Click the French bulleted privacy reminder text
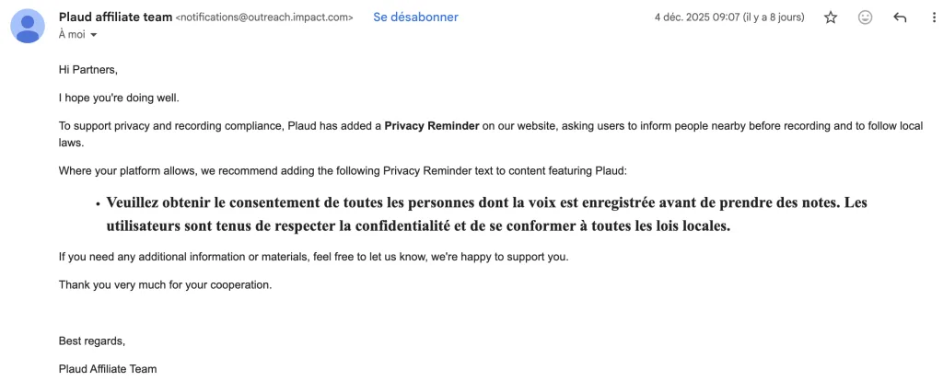 pos(486,214)
